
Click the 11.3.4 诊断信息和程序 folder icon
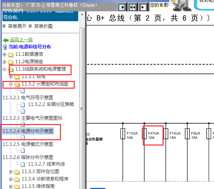click(x=17, y=179)
